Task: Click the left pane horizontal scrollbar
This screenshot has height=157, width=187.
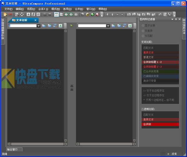Action: point(37,144)
